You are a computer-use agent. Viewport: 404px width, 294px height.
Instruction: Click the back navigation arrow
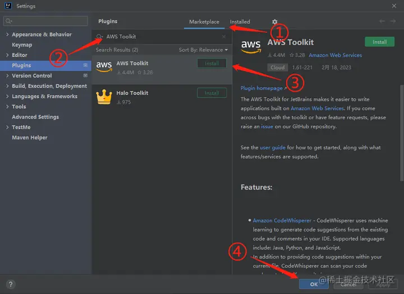pos(382,21)
